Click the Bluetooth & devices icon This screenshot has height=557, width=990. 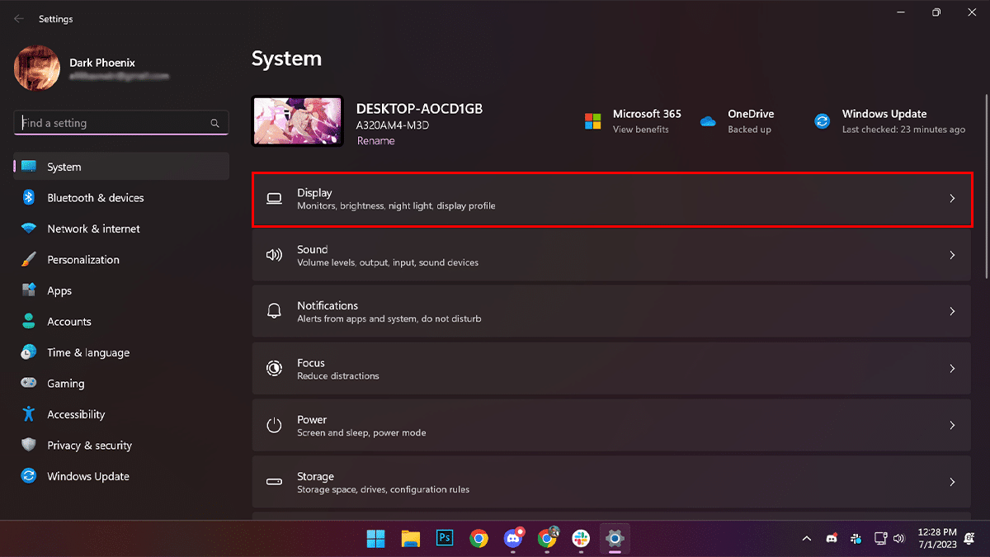[x=29, y=198]
